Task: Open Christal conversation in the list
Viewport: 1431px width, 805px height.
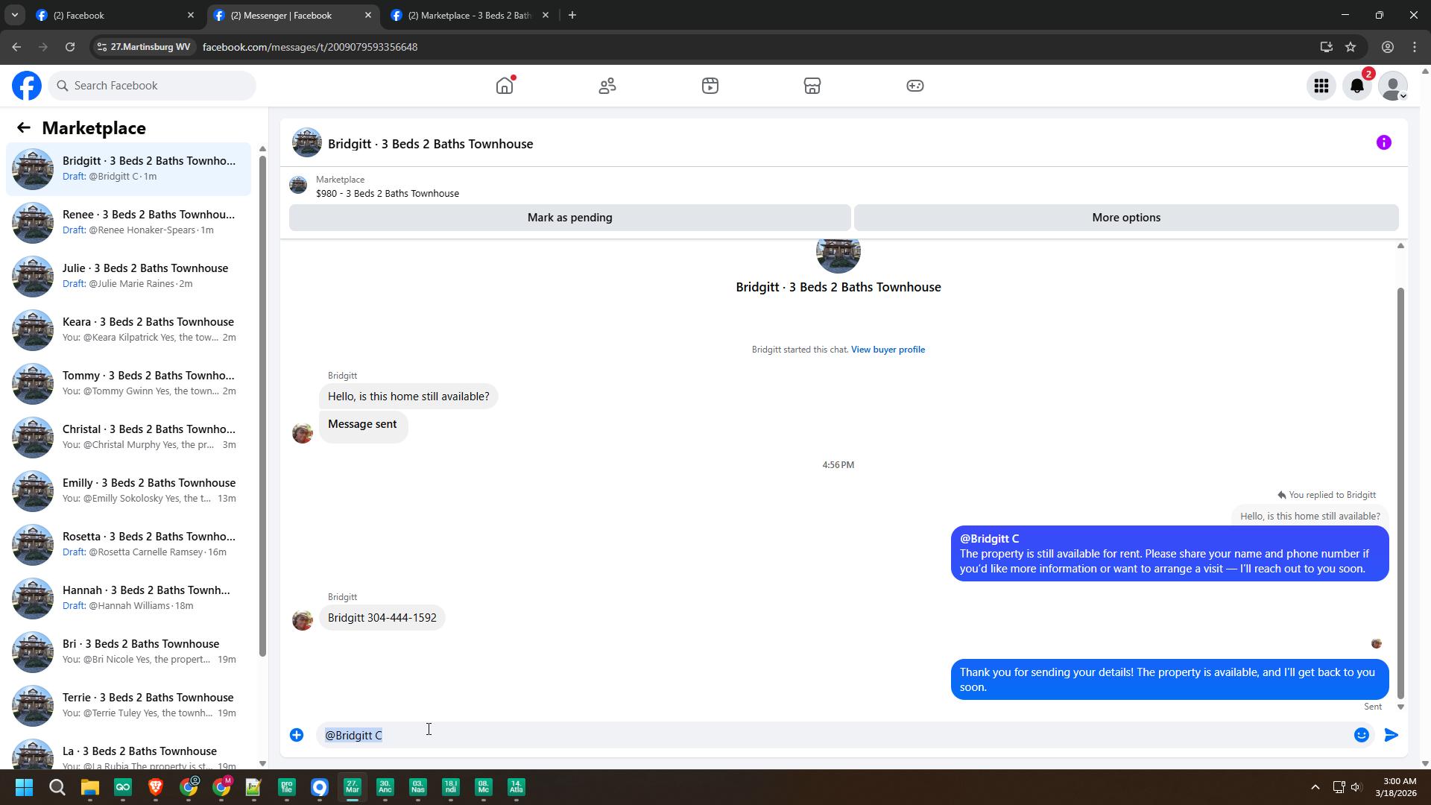Action: (128, 437)
